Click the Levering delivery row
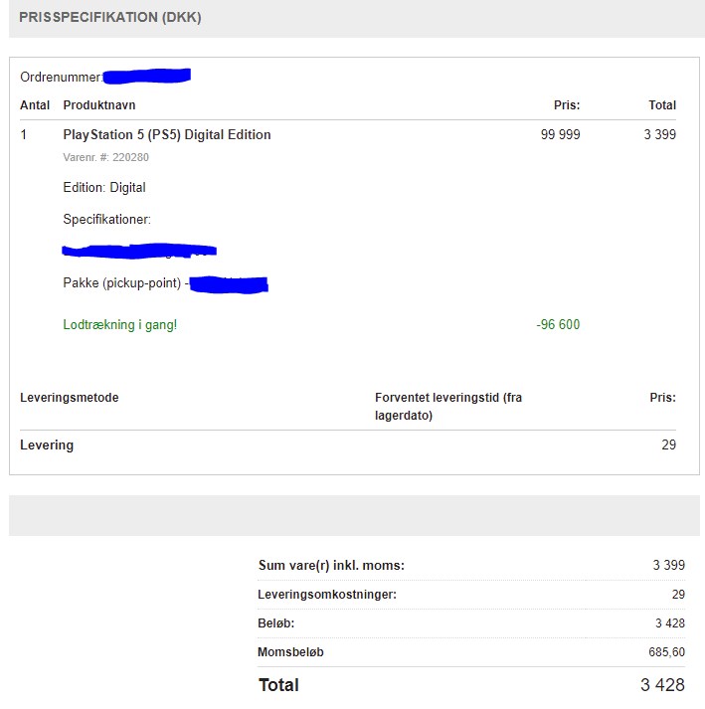Image resolution: width=705 pixels, height=709 pixels. coord(47,445)
